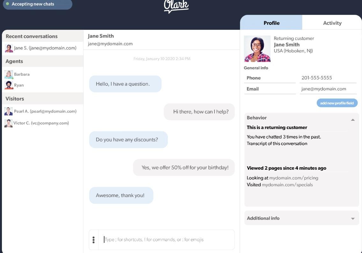Screen dimensions: 362x253
Task: Click Jane Smith's large profile photo
Action: [x=257, y=49]
